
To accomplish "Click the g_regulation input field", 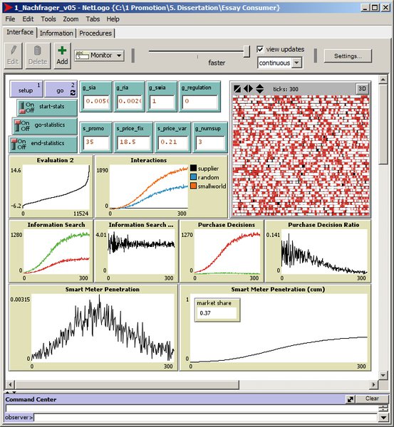I will [x=199, y=101].
